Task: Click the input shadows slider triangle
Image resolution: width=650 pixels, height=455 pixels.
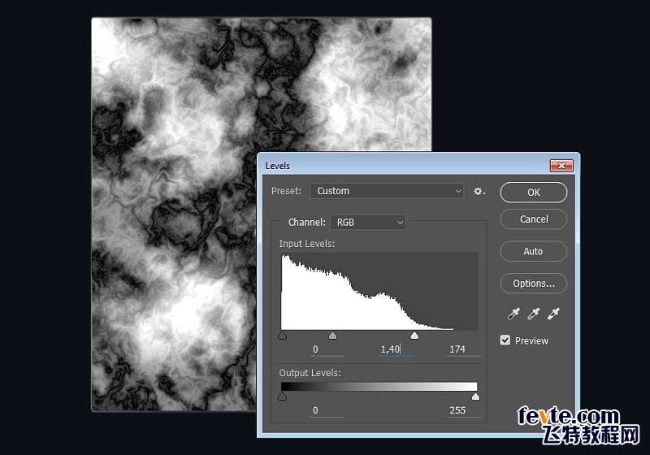Action: coord(283,335)
